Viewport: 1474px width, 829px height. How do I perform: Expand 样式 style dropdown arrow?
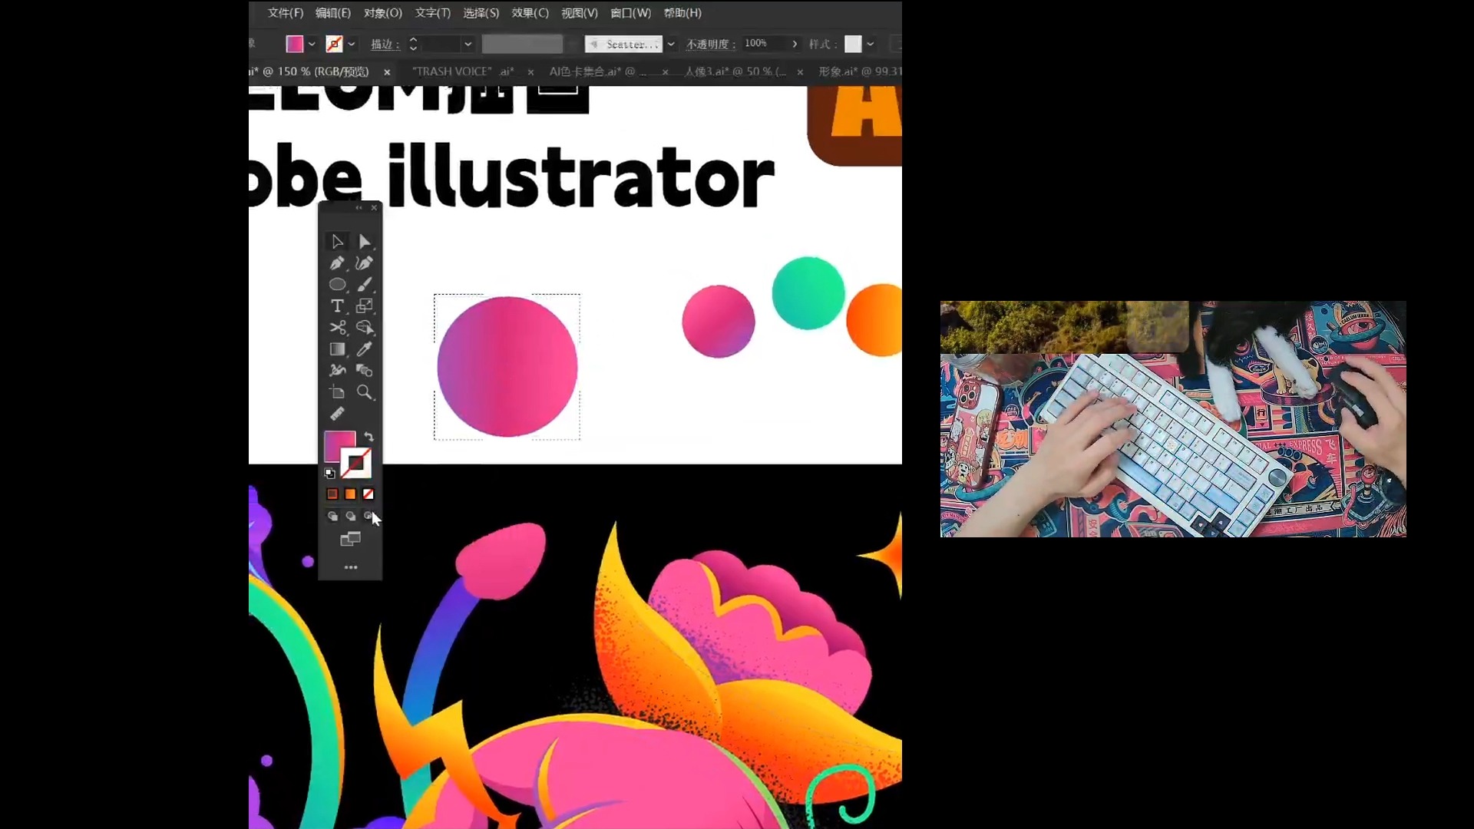871,45
